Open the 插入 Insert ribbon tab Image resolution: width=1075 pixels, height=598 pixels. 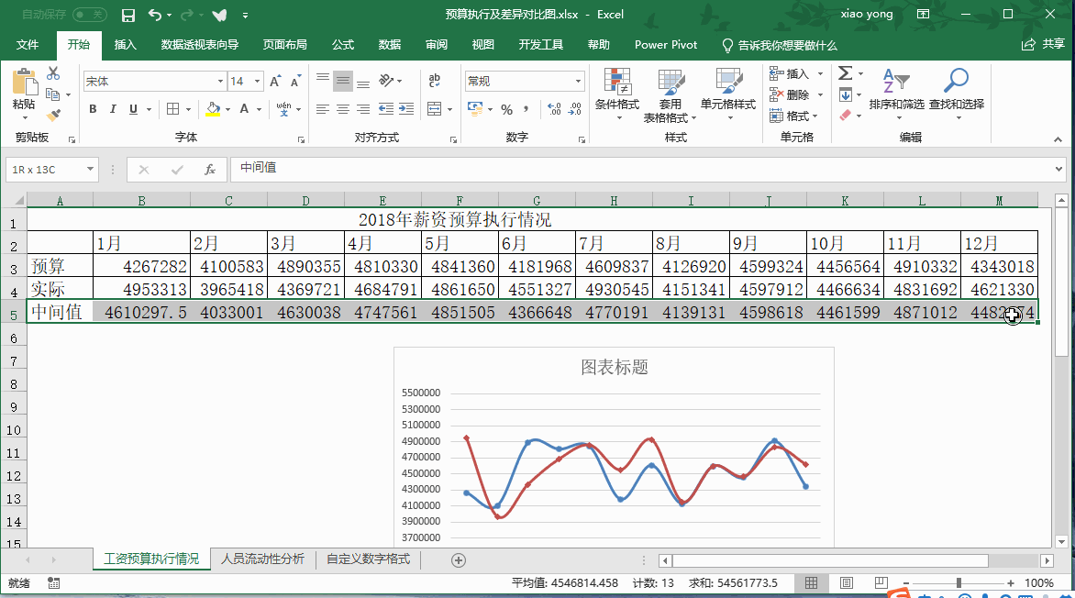click(125, 45)
